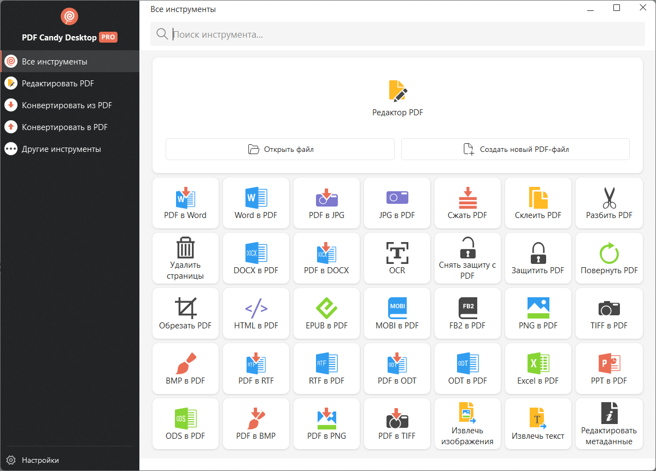
Task: Open the DOCX в PDF converter
Action: [256, 258]
